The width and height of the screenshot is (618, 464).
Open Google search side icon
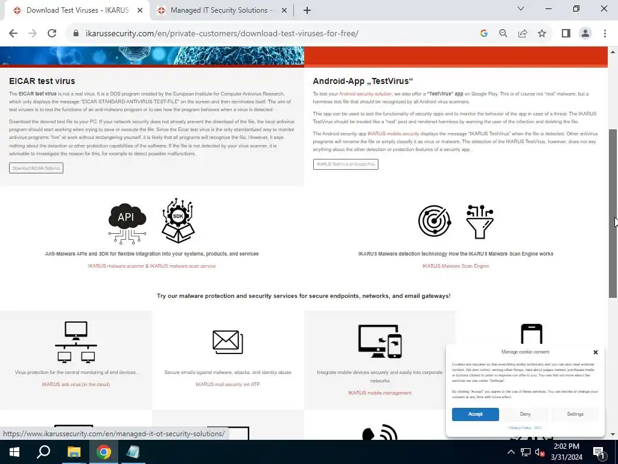click(484, 34)
